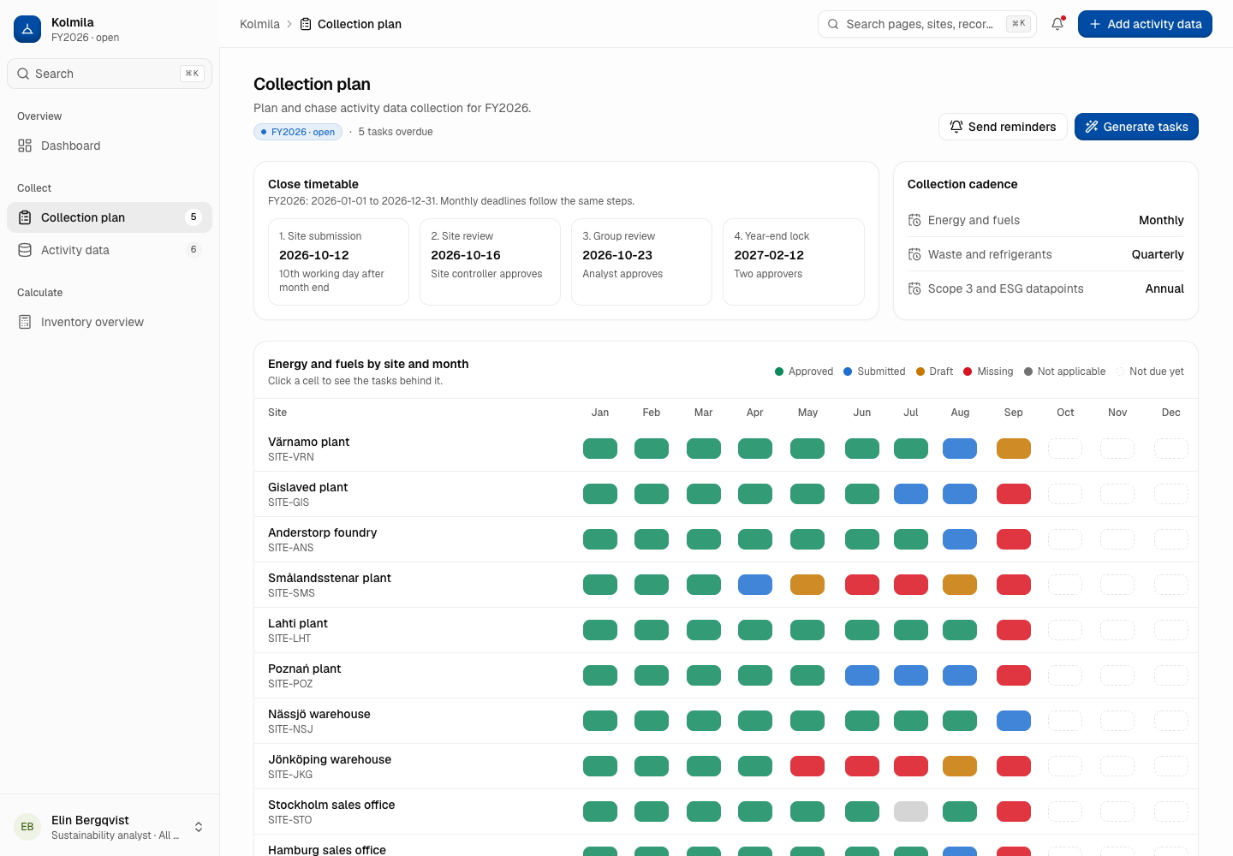Click Send reminders button
The width and height of the screenshot is (1233, 856).
pos(1003,127)
